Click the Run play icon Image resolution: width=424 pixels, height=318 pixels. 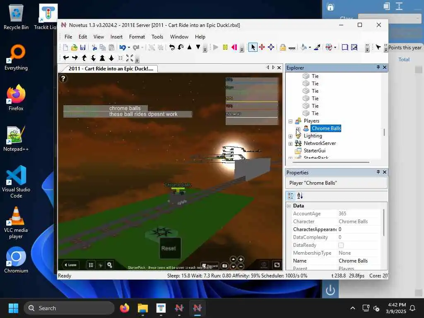tap(215, 48)
